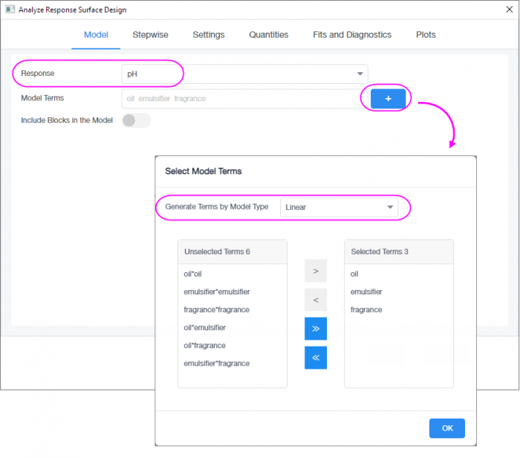This screenshot has height=458, width=520.
Task: Switch to the Stepwise tab
Action: [x=150, y=35]
